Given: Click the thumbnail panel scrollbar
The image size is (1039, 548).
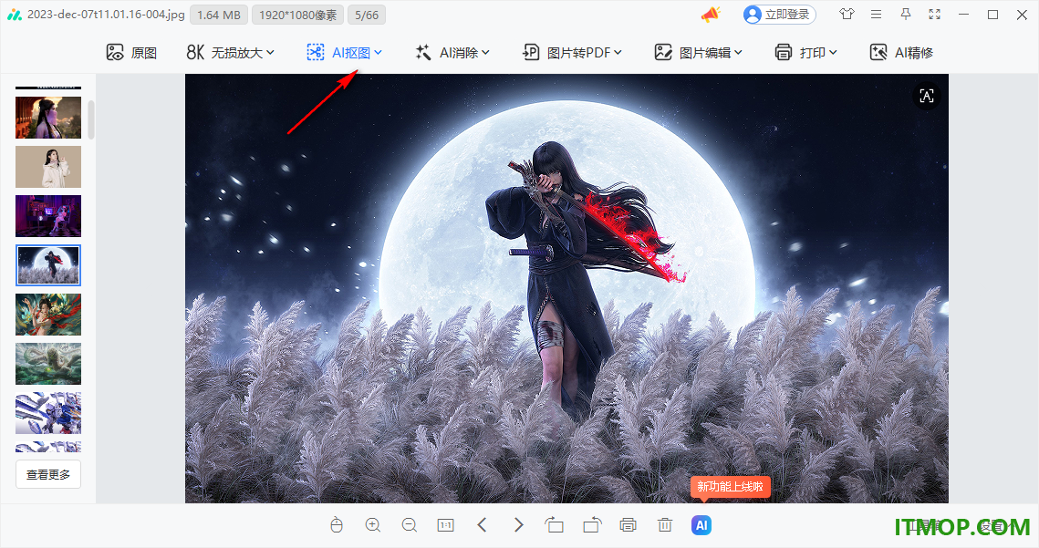Looking at the screenshot, I should coord(91,120).
